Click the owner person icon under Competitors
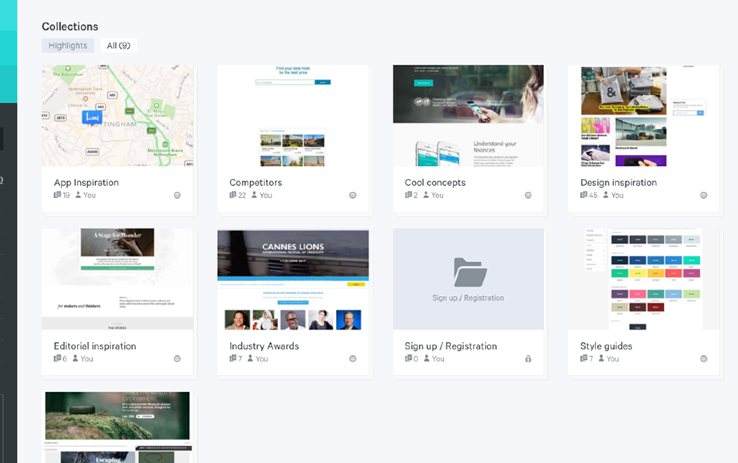The height and width of the screenshot is (463, 738). tap(254, 195)
